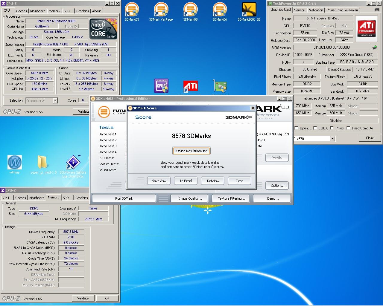The width and height of the screenshot is (383, 306).
Task: Open Mainboard tab in top CPU-Z
Action: [x=38, y=11]
